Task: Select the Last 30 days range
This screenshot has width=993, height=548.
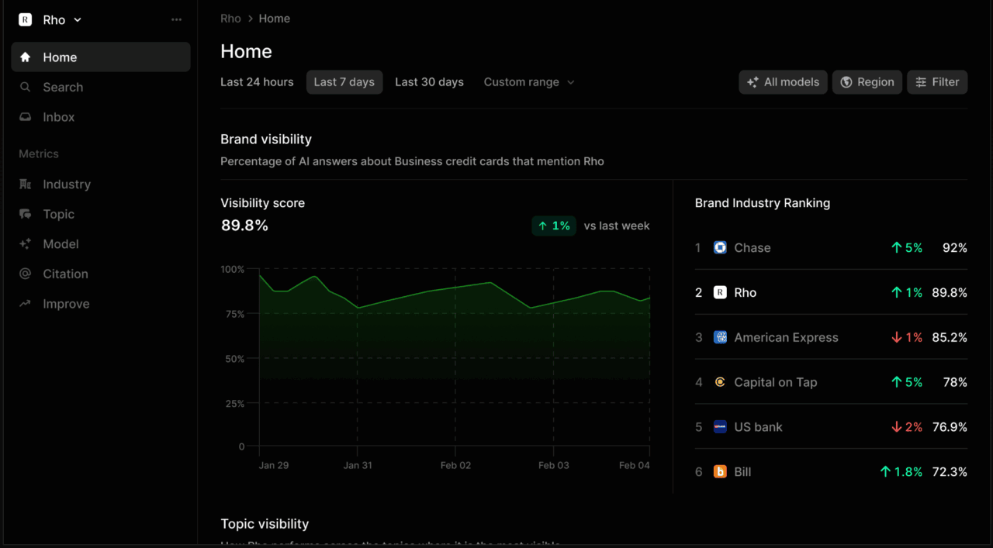Action: [429, 82]
